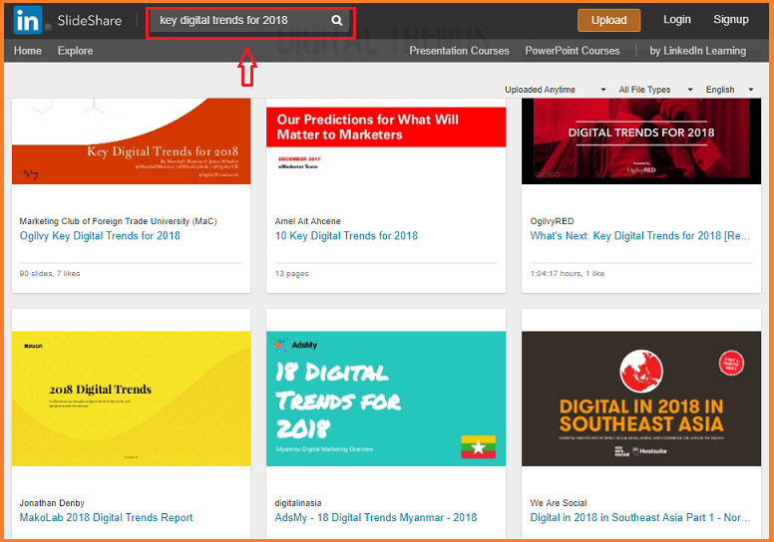
Task: Click author Marketing Club of Foreign Trade University
Action: (x=118, y=221)
